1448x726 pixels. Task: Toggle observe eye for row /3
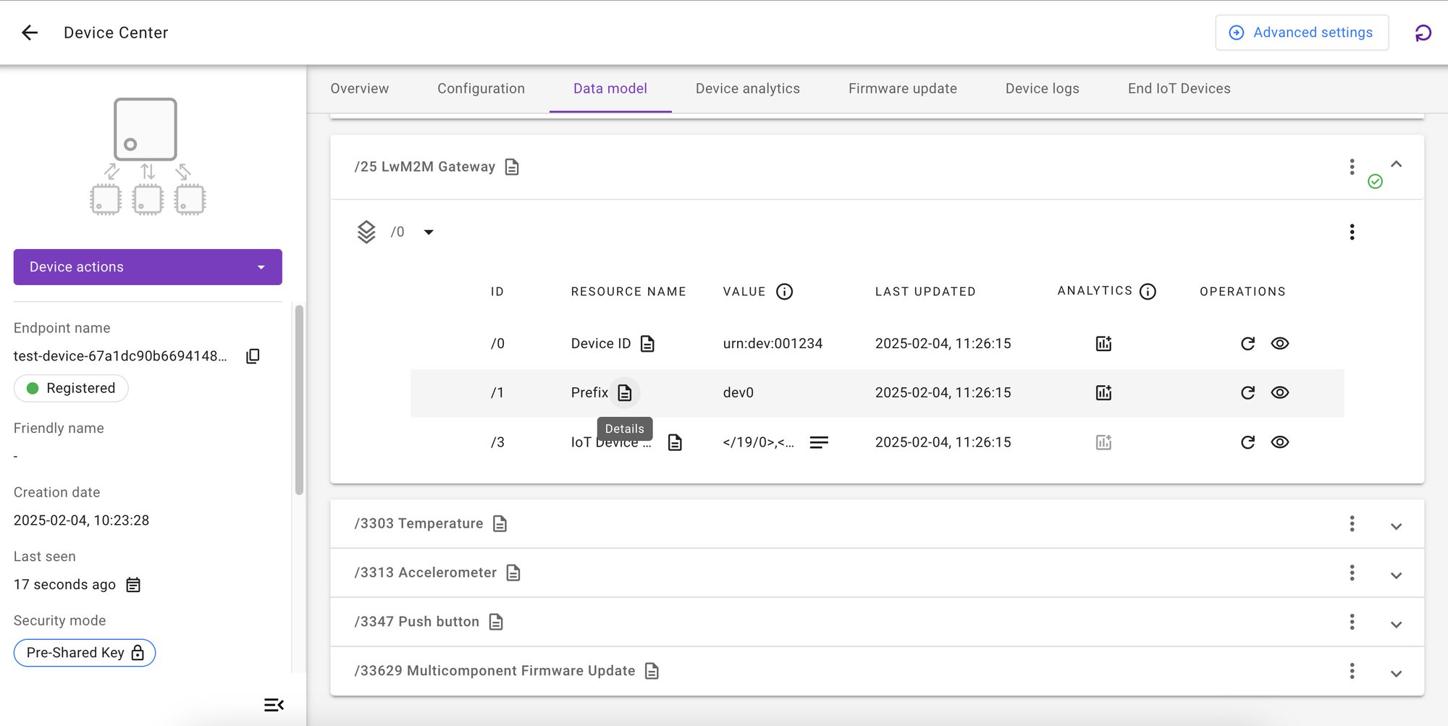1280,442
